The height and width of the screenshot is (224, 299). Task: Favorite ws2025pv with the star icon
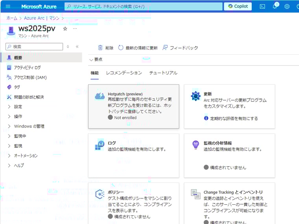click(x=65, y=29)
